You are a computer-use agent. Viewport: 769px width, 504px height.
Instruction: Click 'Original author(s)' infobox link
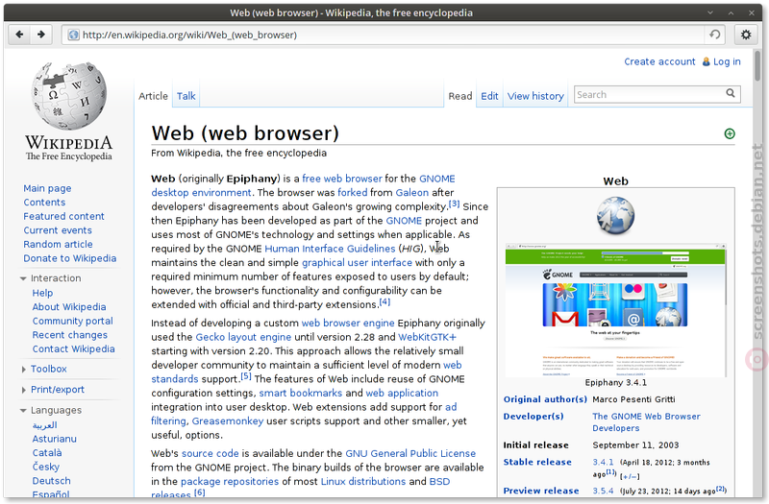pyautogui.click(x=545, y=399)
